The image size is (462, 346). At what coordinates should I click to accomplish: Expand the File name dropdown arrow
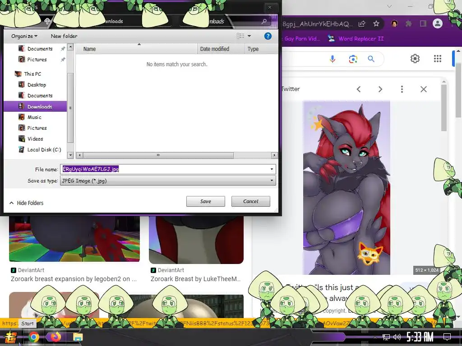(272, 169)
